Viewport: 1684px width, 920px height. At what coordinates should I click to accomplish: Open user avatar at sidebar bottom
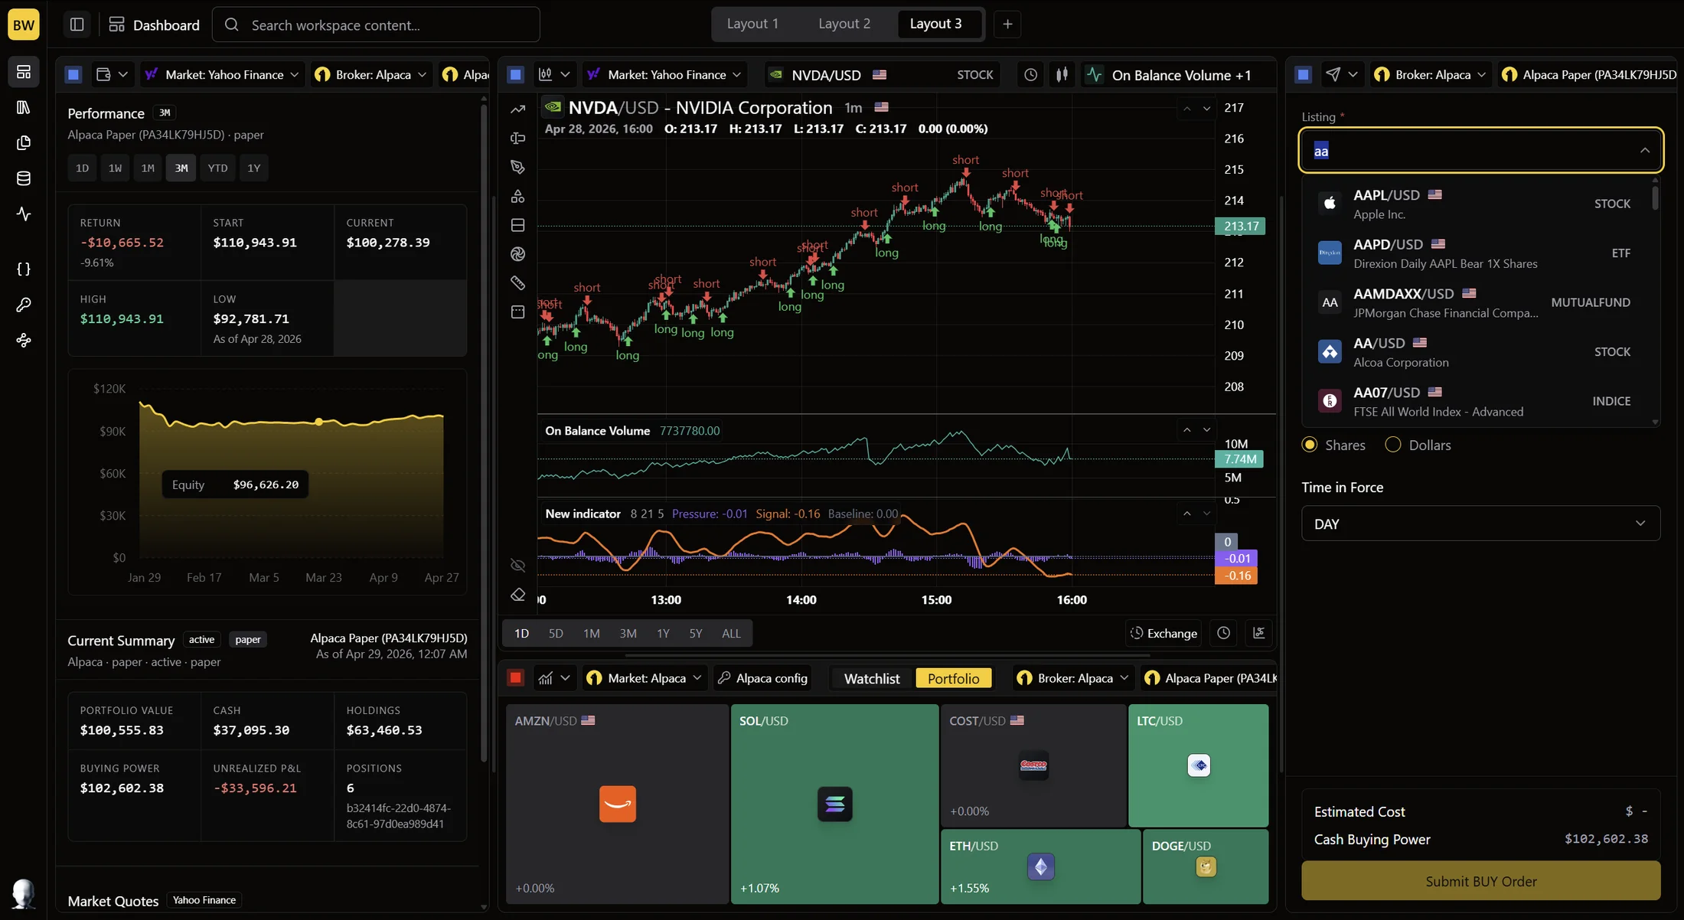tap(24, 892)
